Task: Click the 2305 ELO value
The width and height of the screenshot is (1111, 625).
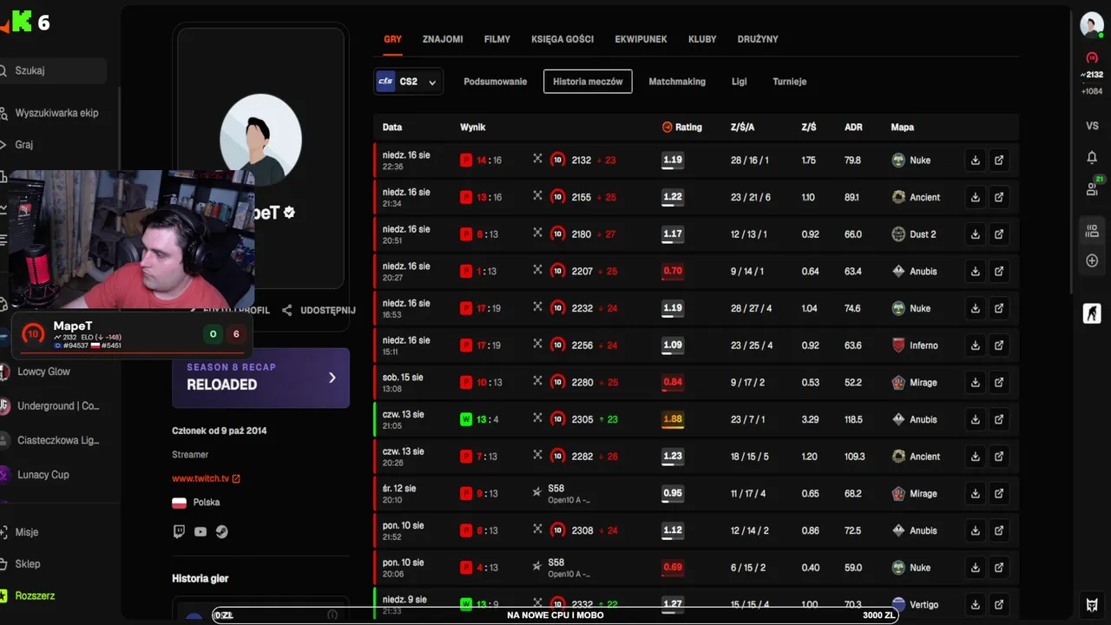Action: tap(582, 419)
